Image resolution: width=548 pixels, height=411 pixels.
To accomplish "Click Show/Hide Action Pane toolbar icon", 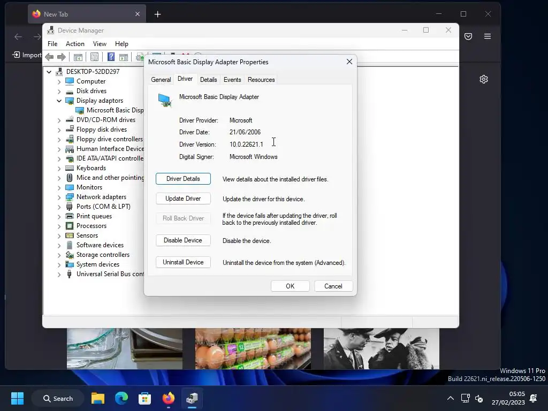I will pos(124,57).
